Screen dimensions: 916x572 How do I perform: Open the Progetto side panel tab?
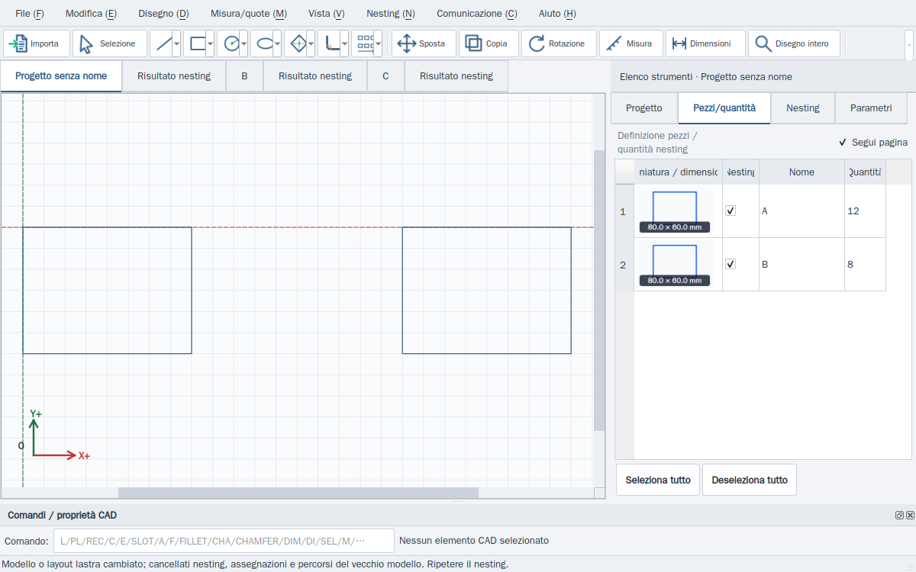(644, 108)
